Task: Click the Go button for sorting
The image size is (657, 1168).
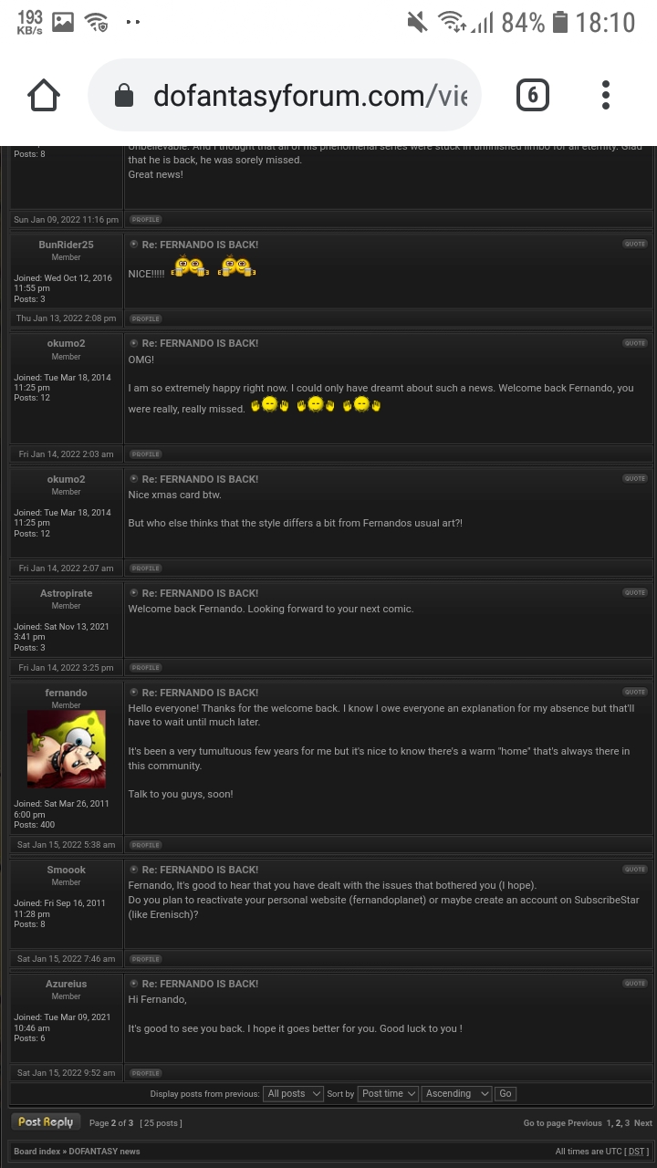Action: [505, 1093]
